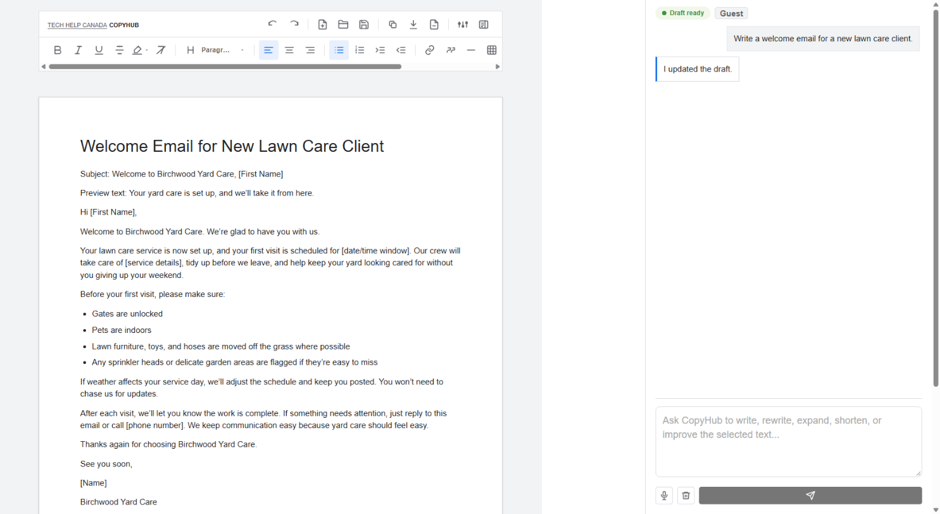
Task: Open the settings sliders icon
Action: click(463, 25)
